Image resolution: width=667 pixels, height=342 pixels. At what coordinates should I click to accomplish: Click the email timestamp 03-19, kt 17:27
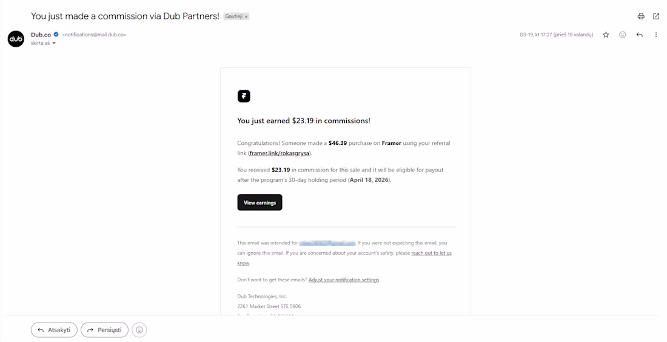pos(556,35)
